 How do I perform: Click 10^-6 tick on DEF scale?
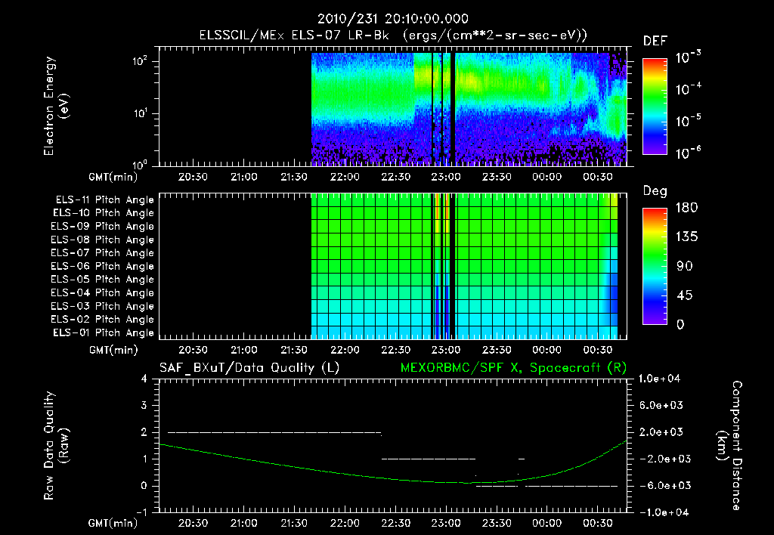pyautogui.click(x=688, y=153)
